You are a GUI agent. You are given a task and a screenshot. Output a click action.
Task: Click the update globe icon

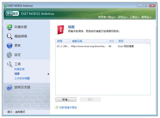coord(10,46)
